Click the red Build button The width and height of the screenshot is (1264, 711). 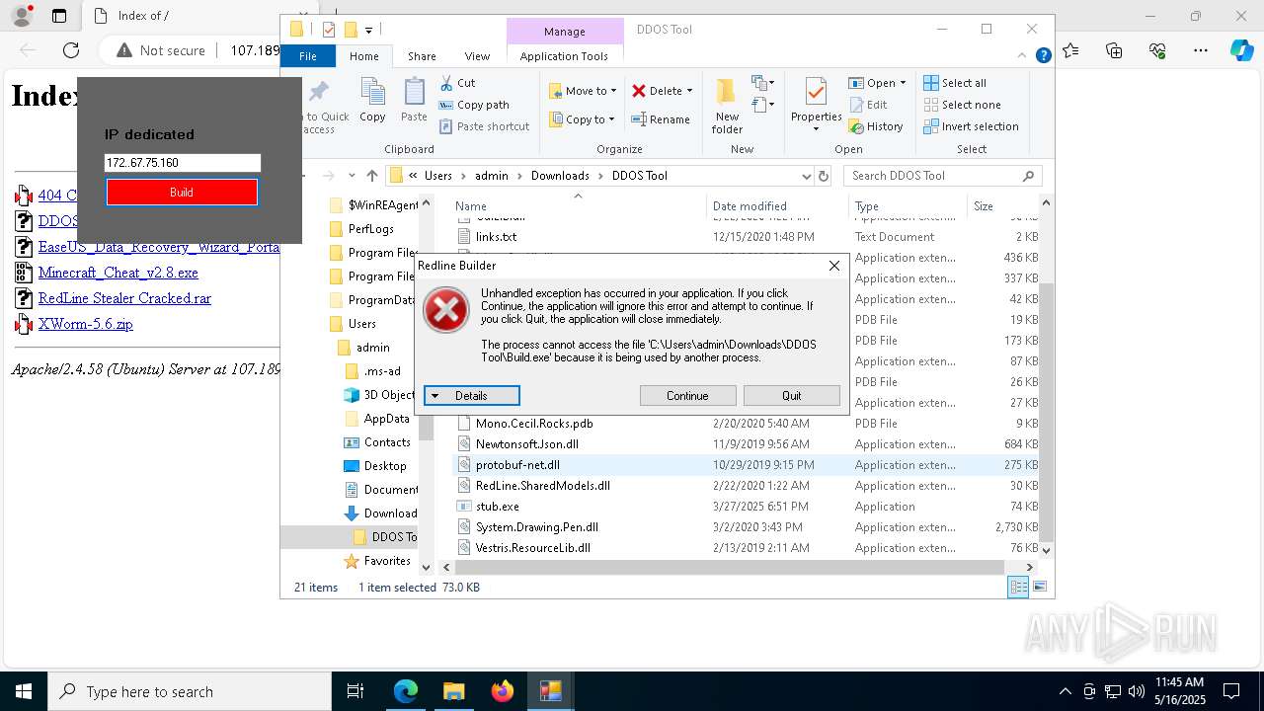tap(182, 193)
